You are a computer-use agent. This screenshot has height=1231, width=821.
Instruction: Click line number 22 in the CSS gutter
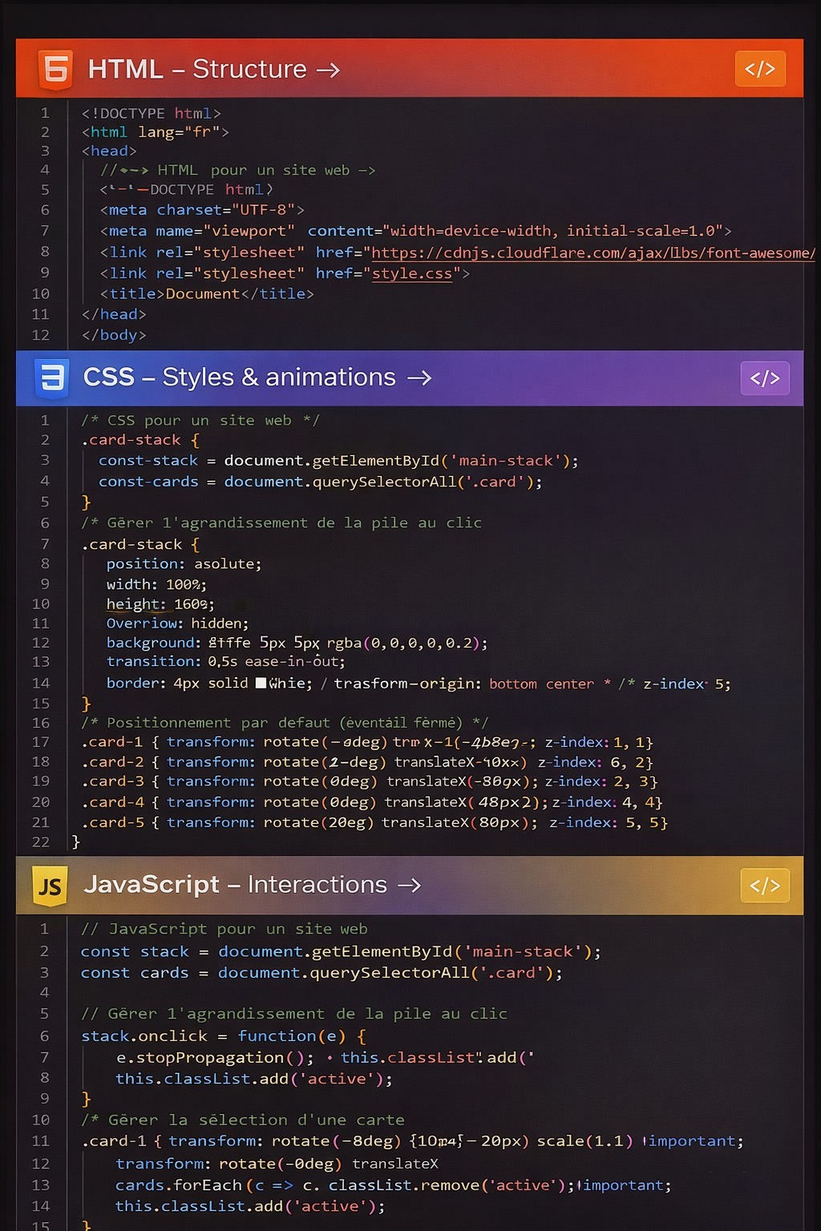pos(41,842)
